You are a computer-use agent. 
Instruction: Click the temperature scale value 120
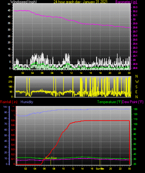tap(135, 114)
